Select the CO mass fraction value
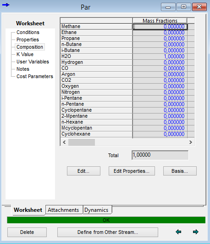Image resolution: width=210 pixels, height=244 pixels. [160, 68]
